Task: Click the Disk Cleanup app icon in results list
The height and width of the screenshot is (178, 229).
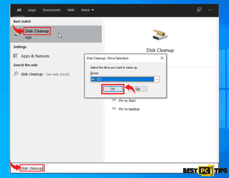Action: tap(17, 34)
